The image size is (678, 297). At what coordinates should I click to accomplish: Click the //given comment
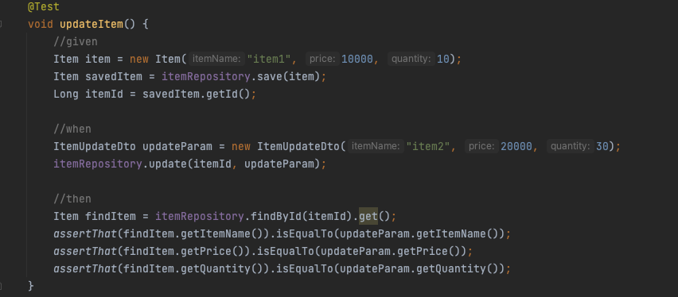[76, 42]
